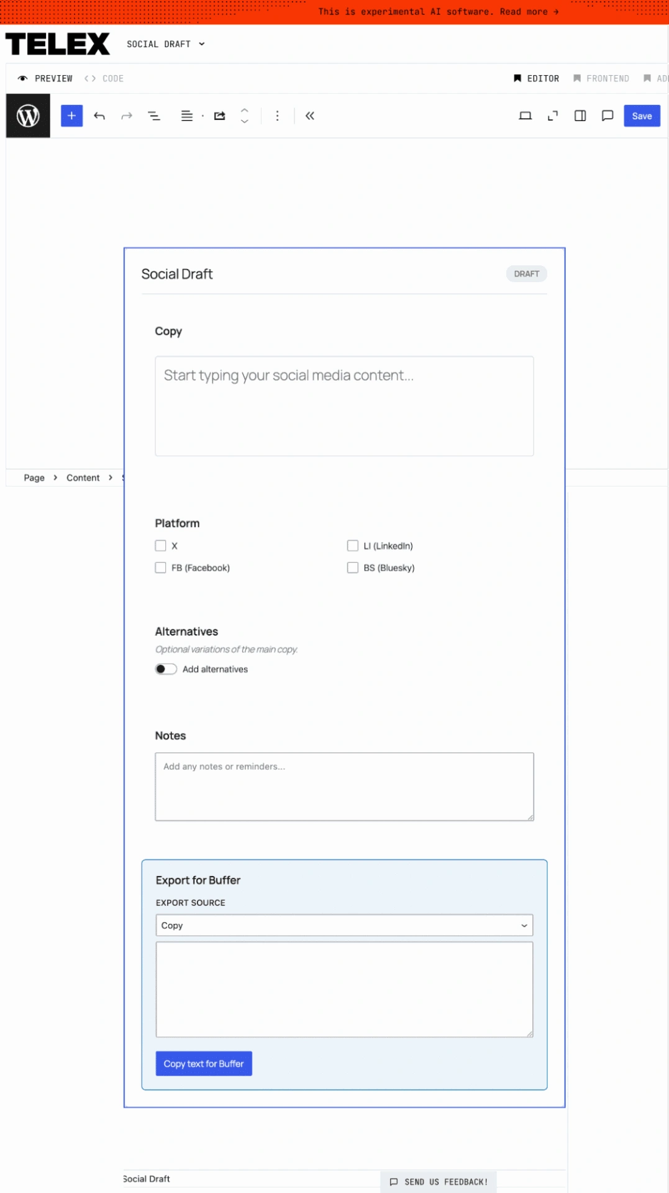669x1193 pixels.
Task: Check the X platform checkbox
Action: point(161,546)
